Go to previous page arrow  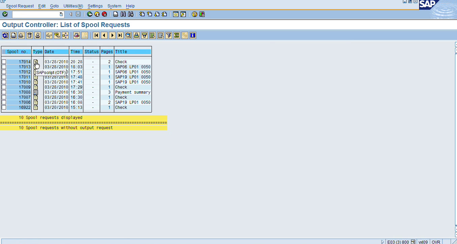104,35
